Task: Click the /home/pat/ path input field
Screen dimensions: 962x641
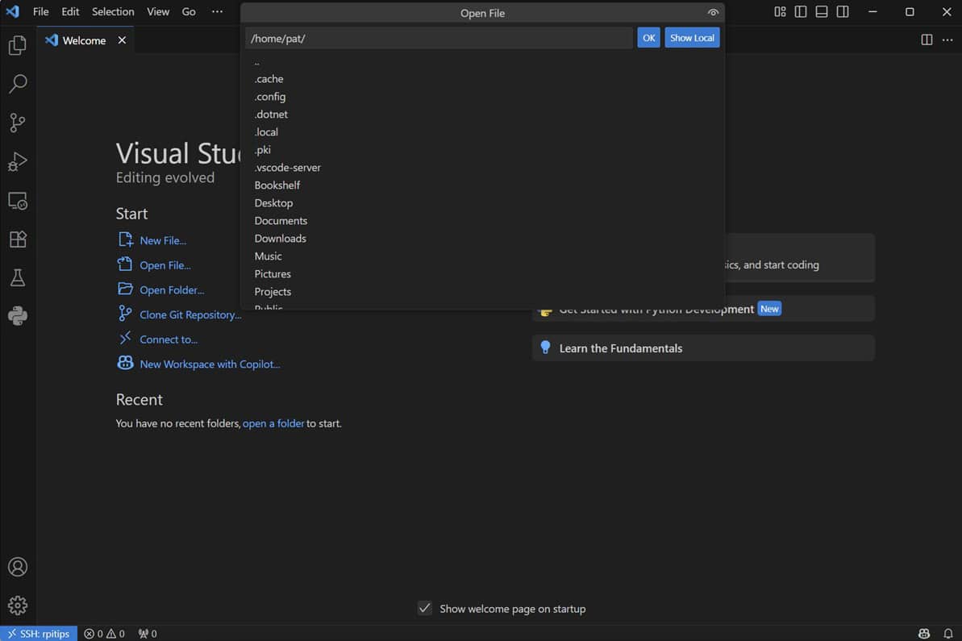Action: [439, 37]
